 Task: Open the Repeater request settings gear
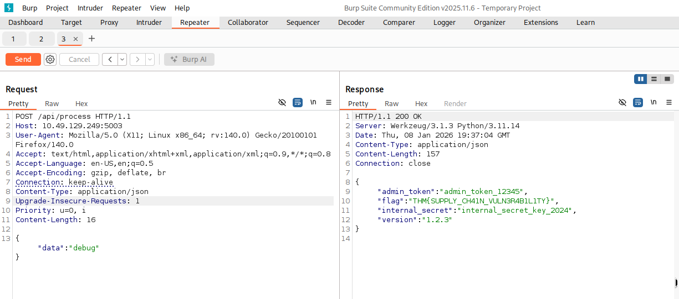[x=50, y=59]
